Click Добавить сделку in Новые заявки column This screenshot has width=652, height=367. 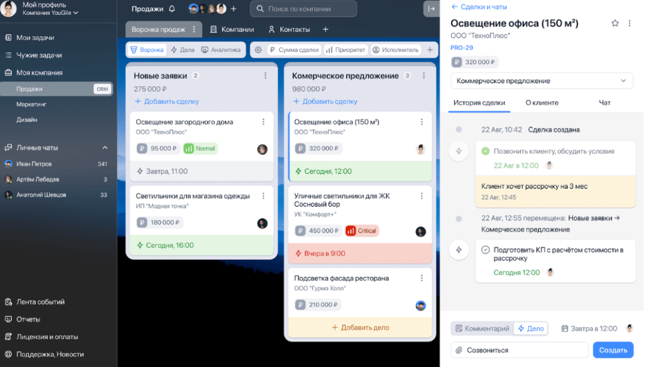tap(167, 101)
